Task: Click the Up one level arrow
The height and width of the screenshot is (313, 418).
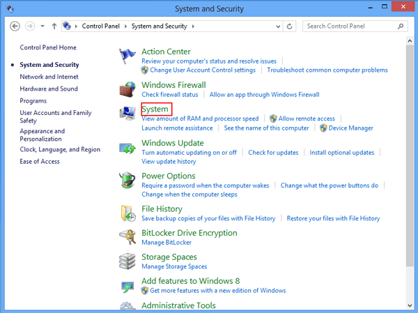Action: (54, 26)
